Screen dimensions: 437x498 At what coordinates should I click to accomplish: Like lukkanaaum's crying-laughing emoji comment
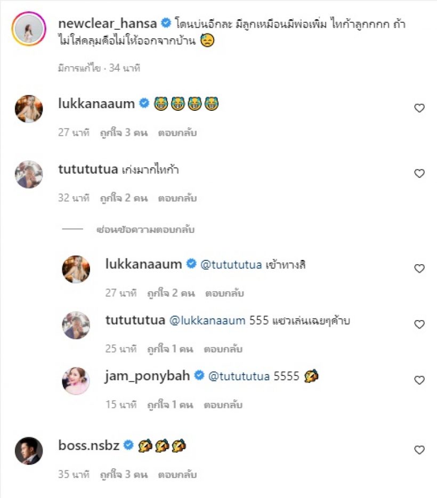pyautogui.click(x=419, y=108)
